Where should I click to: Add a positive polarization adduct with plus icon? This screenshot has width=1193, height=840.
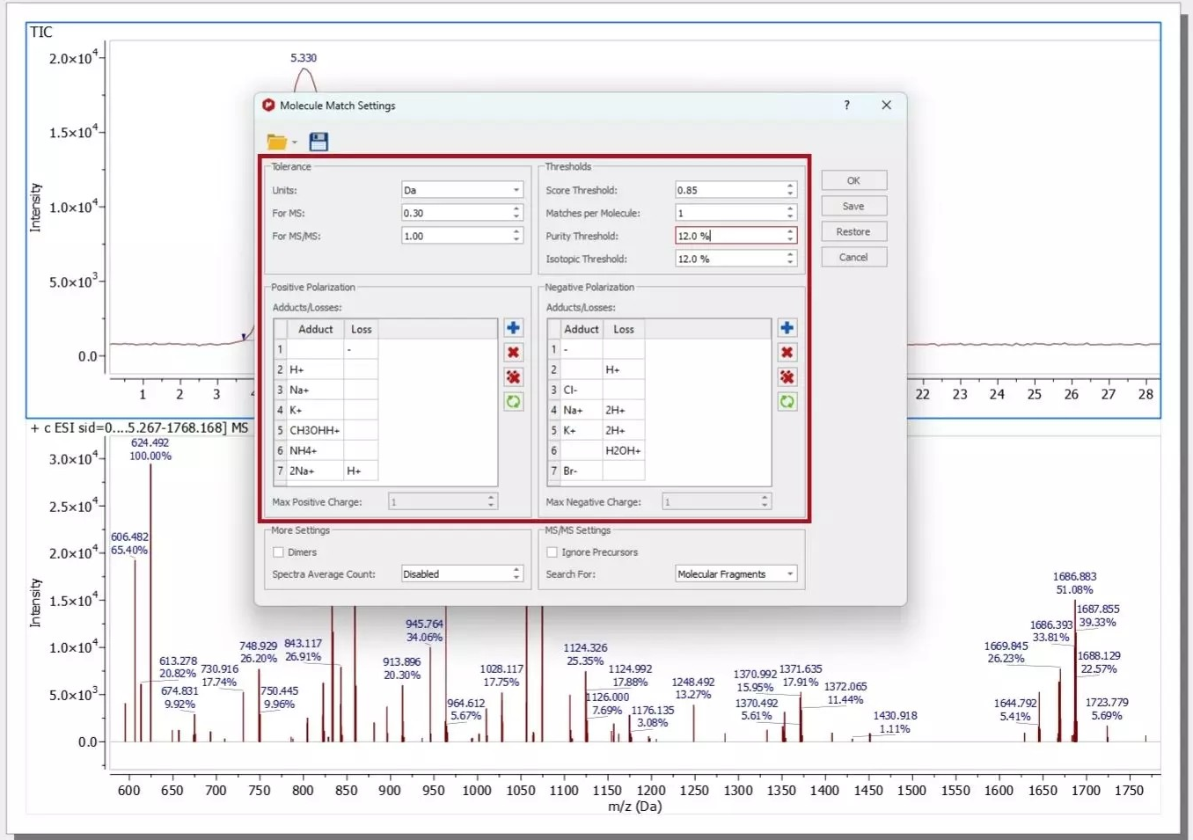513,328
